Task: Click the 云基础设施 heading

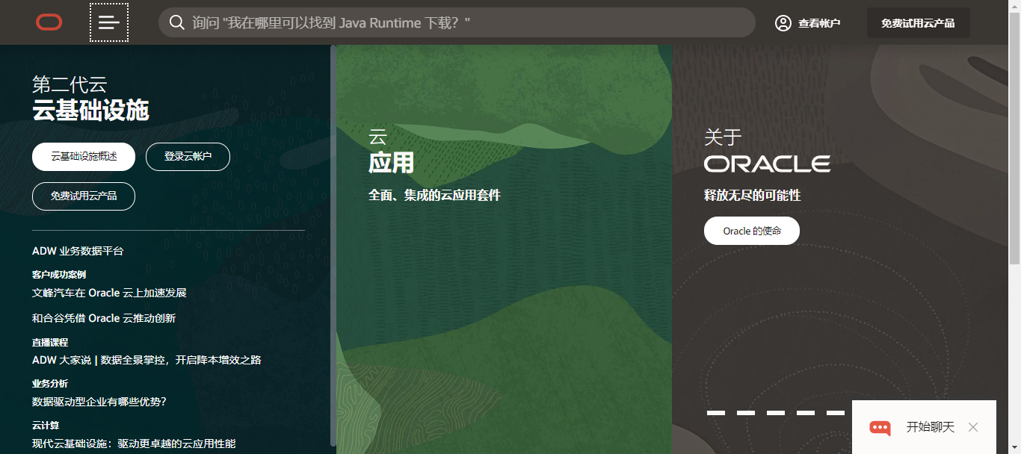Action: click(x=90, y=111)
